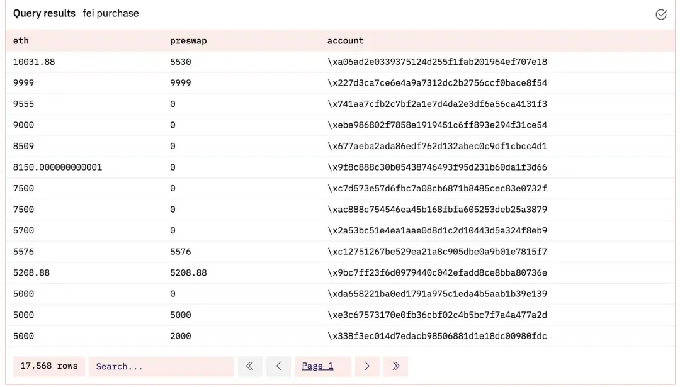This screenshot has height=387, width=680.
Task: Select account \x741aa7cfb2c7bf2a1e7d4da2e3df6a56ca4131f3
Action: (x=437, y=104)
